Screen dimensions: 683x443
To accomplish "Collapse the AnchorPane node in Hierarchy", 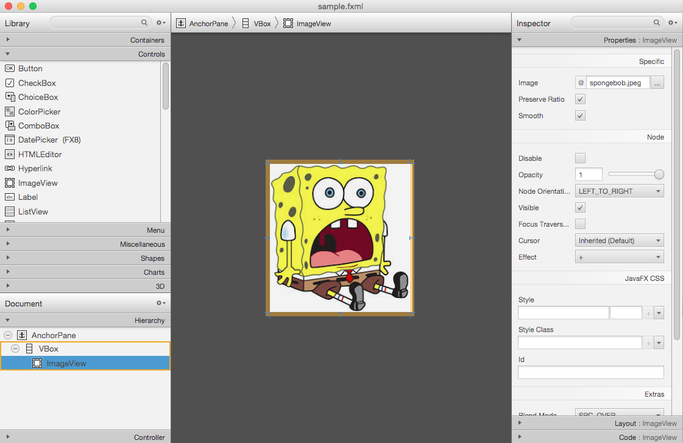I will (x=8, y=335).
